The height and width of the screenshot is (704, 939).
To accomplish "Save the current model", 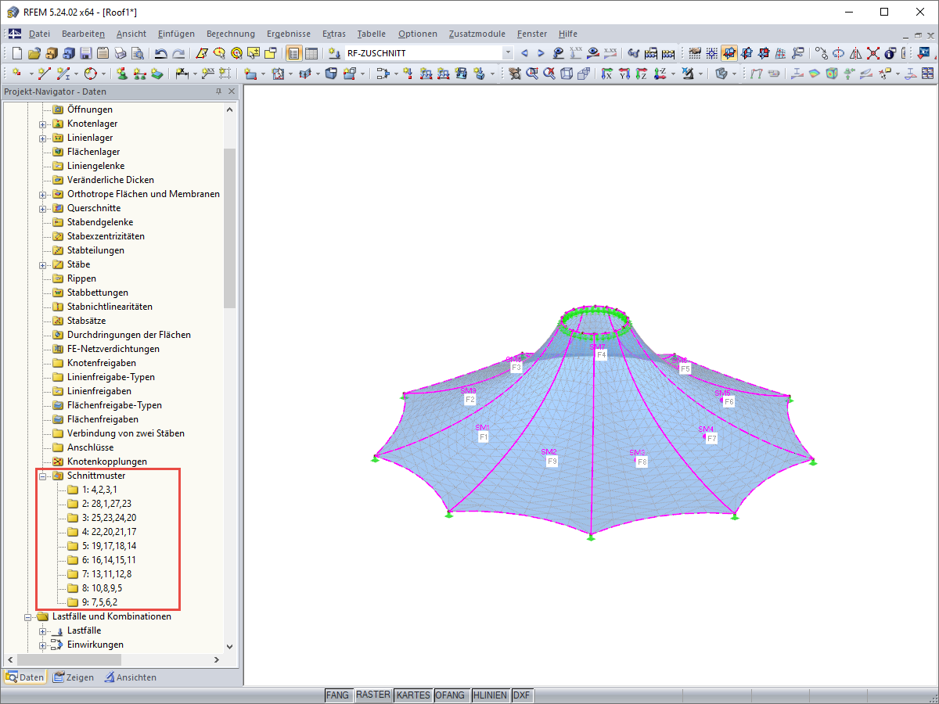I will 85,53.
